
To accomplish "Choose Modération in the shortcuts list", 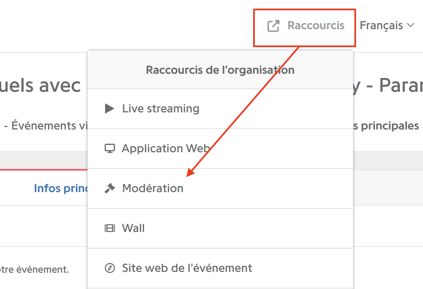I will click(x=220, y=188).
